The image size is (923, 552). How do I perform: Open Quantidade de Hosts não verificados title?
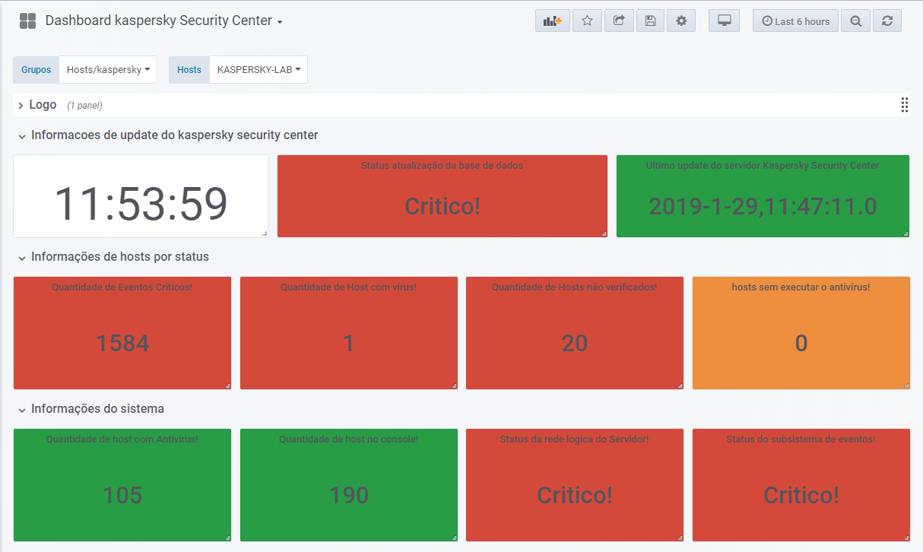574,287
